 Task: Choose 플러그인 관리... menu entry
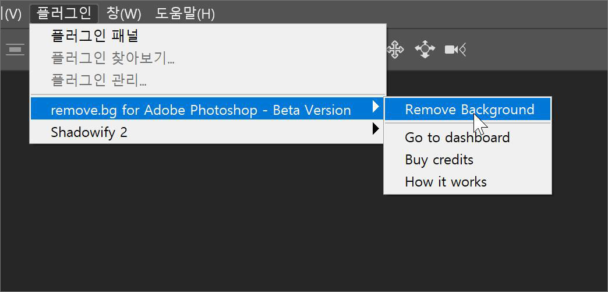tap(208, 81)
